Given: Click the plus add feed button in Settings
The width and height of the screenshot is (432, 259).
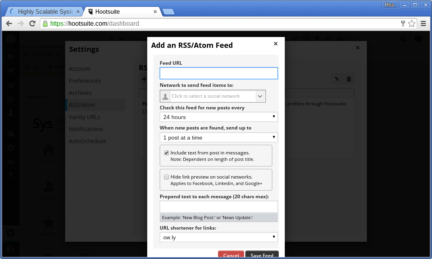Looking at the screenshot, I should tap(144, 79).
